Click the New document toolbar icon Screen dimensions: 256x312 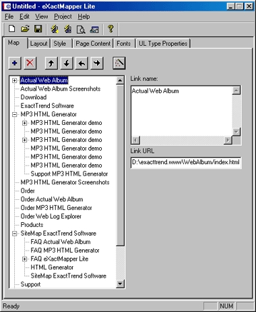(x=11, y=29)
